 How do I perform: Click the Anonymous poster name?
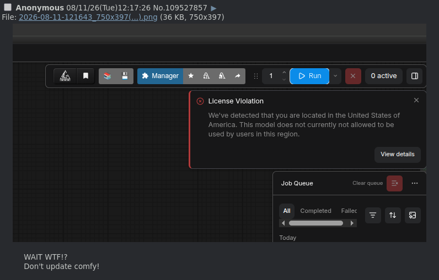[40, 8]
